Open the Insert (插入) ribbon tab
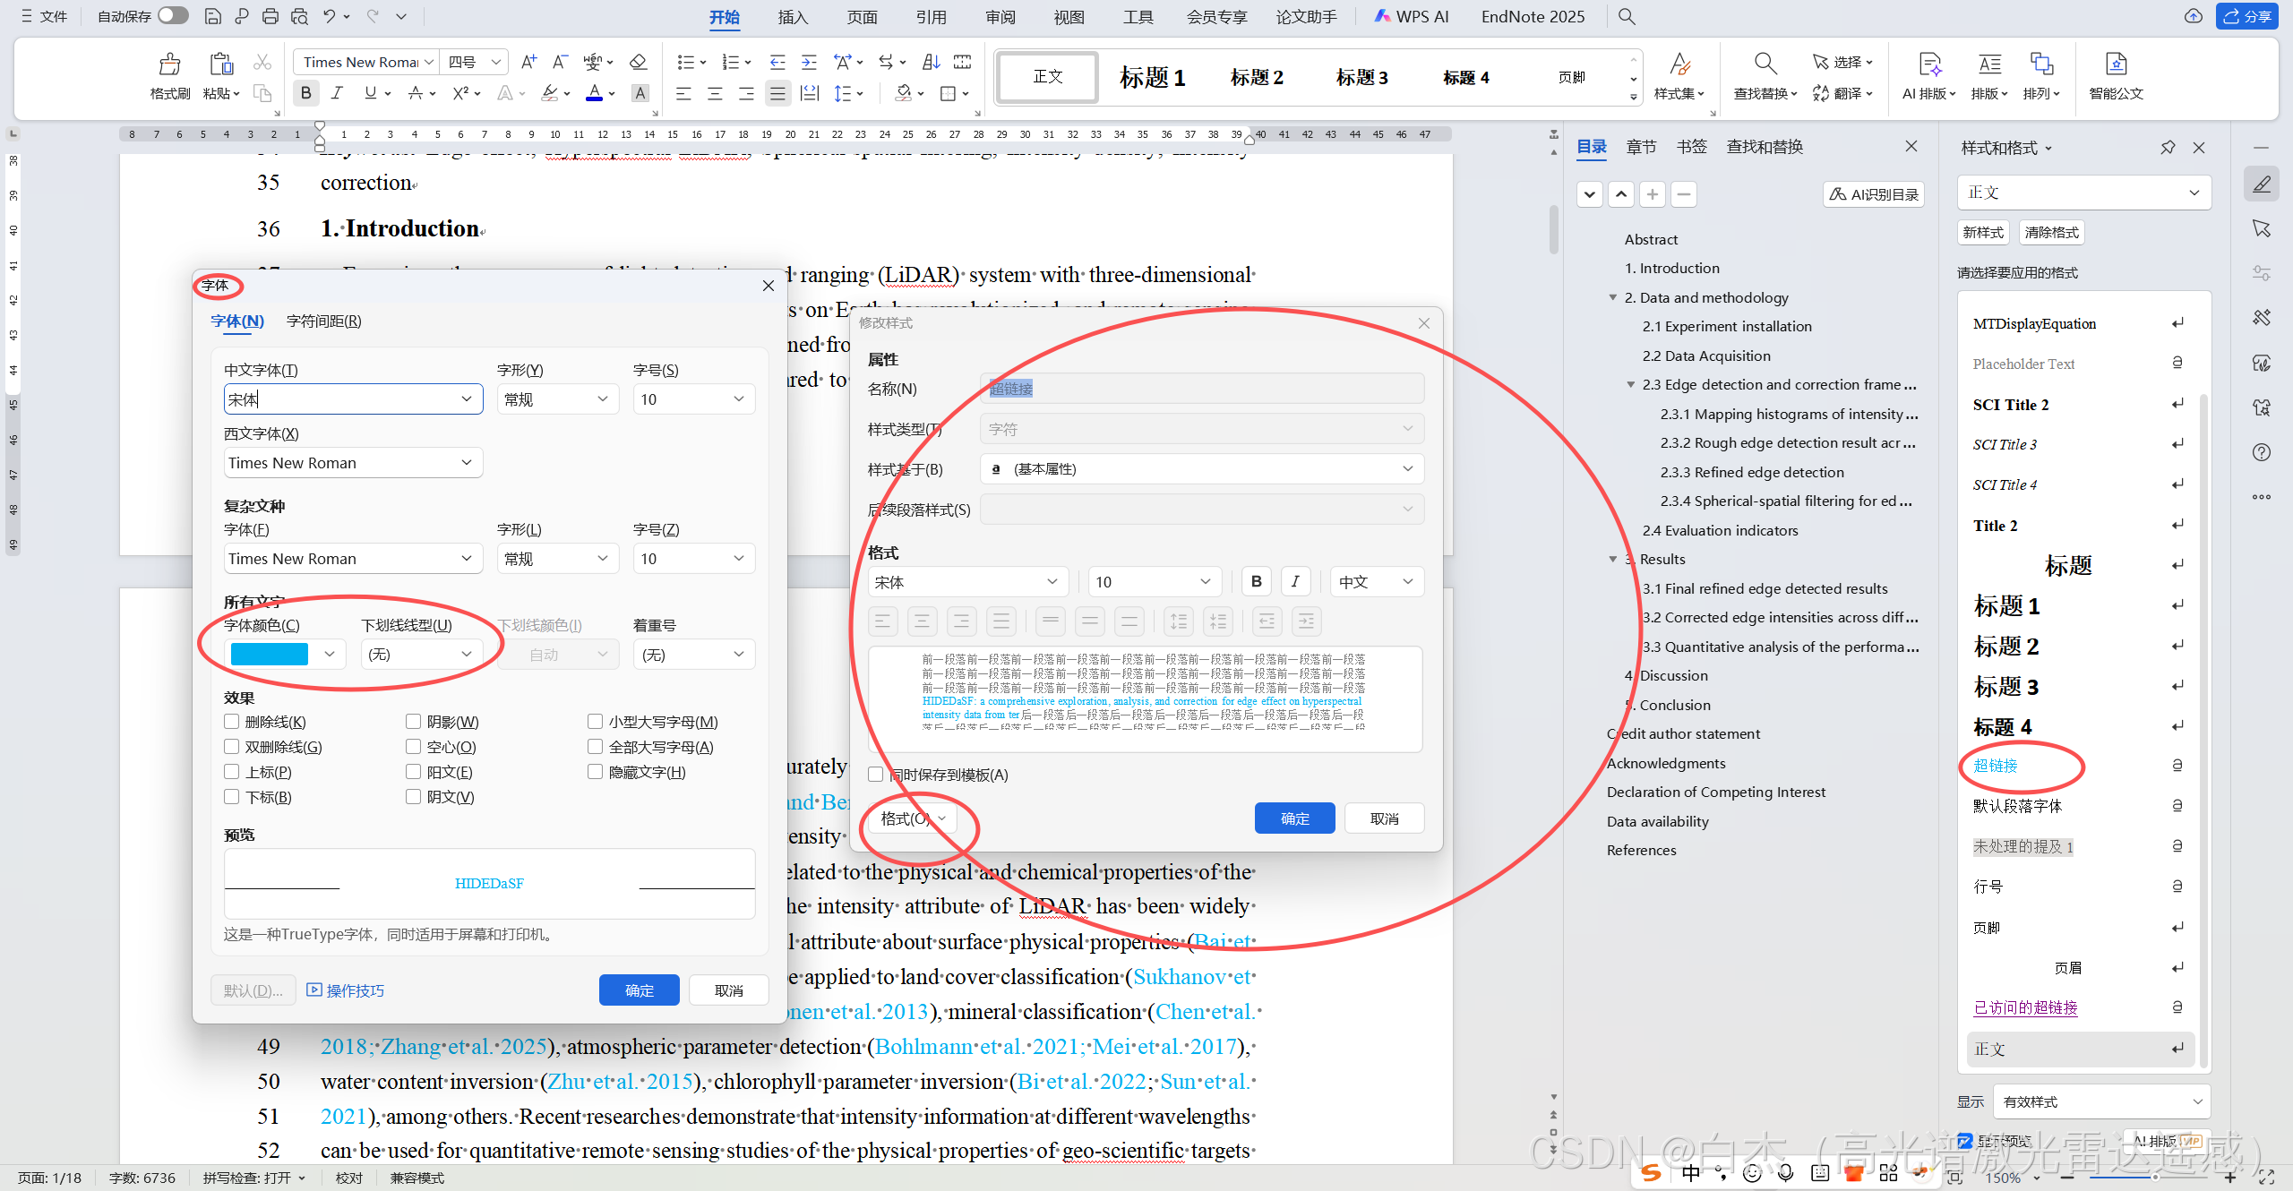Screen dimensions: 2293x1191 click(793, 17)
